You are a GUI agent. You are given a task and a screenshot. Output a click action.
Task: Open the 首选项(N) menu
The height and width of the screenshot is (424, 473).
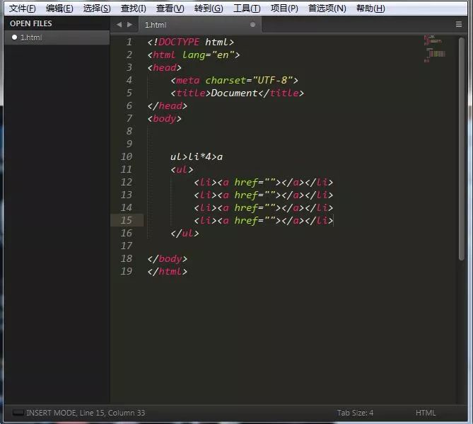(327, 8)
